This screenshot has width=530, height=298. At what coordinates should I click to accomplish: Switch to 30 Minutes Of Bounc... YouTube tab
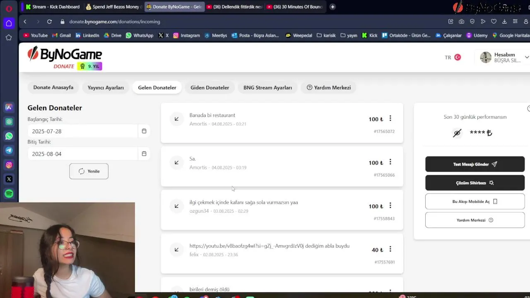294,7
